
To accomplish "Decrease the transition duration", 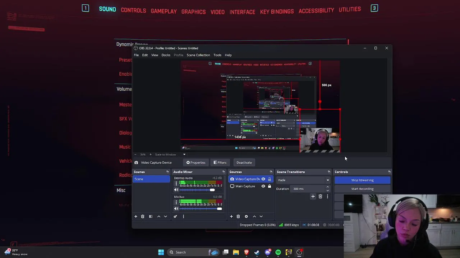I will (x=327, y=191).
